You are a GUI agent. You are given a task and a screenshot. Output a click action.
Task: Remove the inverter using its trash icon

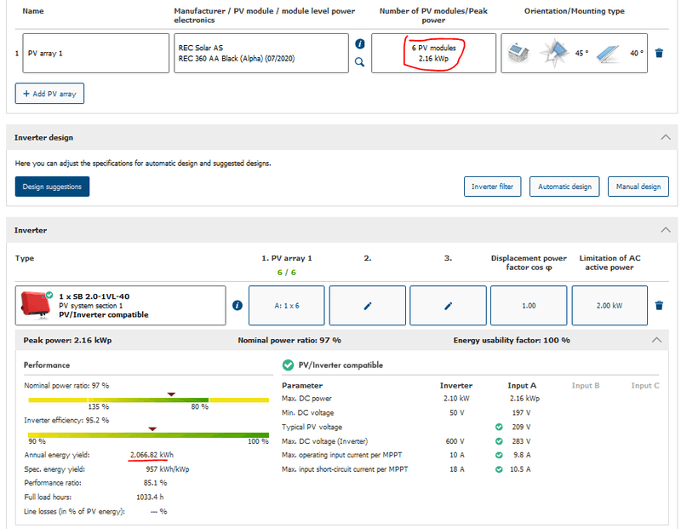coord(659,306)
